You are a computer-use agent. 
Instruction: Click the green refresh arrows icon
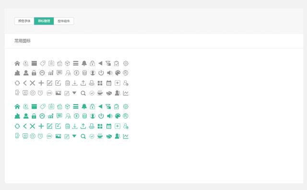click(17, 126)
